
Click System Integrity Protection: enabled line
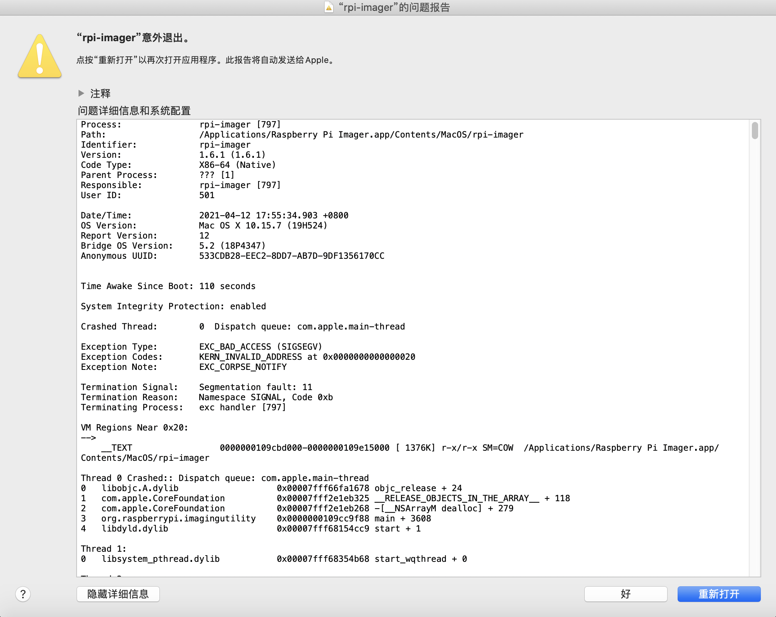pos(173,307)
